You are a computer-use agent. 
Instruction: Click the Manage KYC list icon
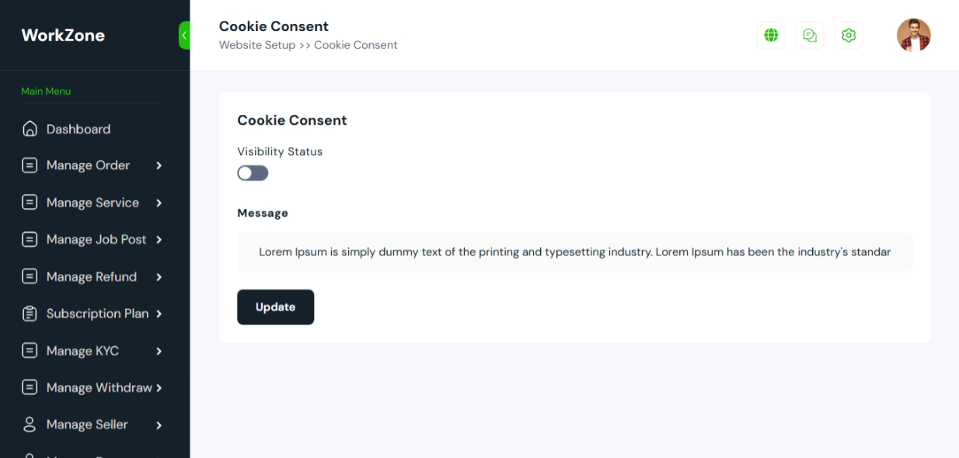tap(30, 351)
